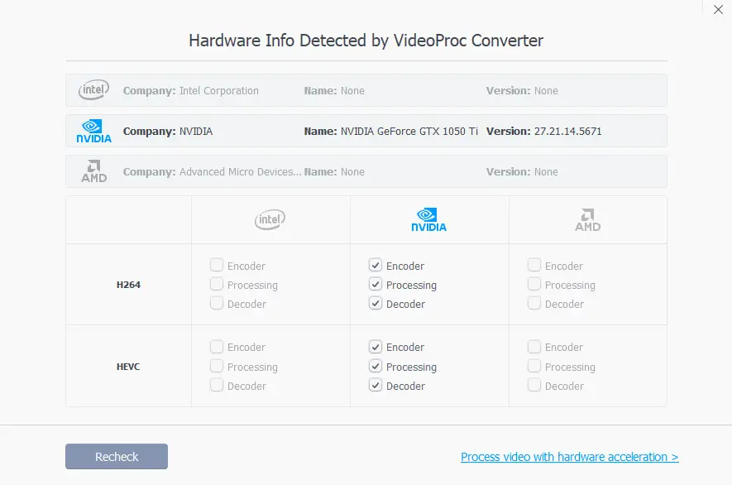Check the AMD H264 Processing checkbox
Image resolution: width=732 pixels, height=485 pixels.
(x=534, y=284)
